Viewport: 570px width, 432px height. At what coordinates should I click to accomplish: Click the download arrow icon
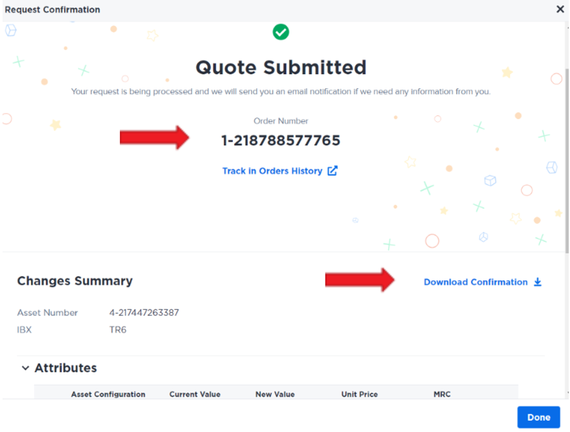[x=538, y=282]
